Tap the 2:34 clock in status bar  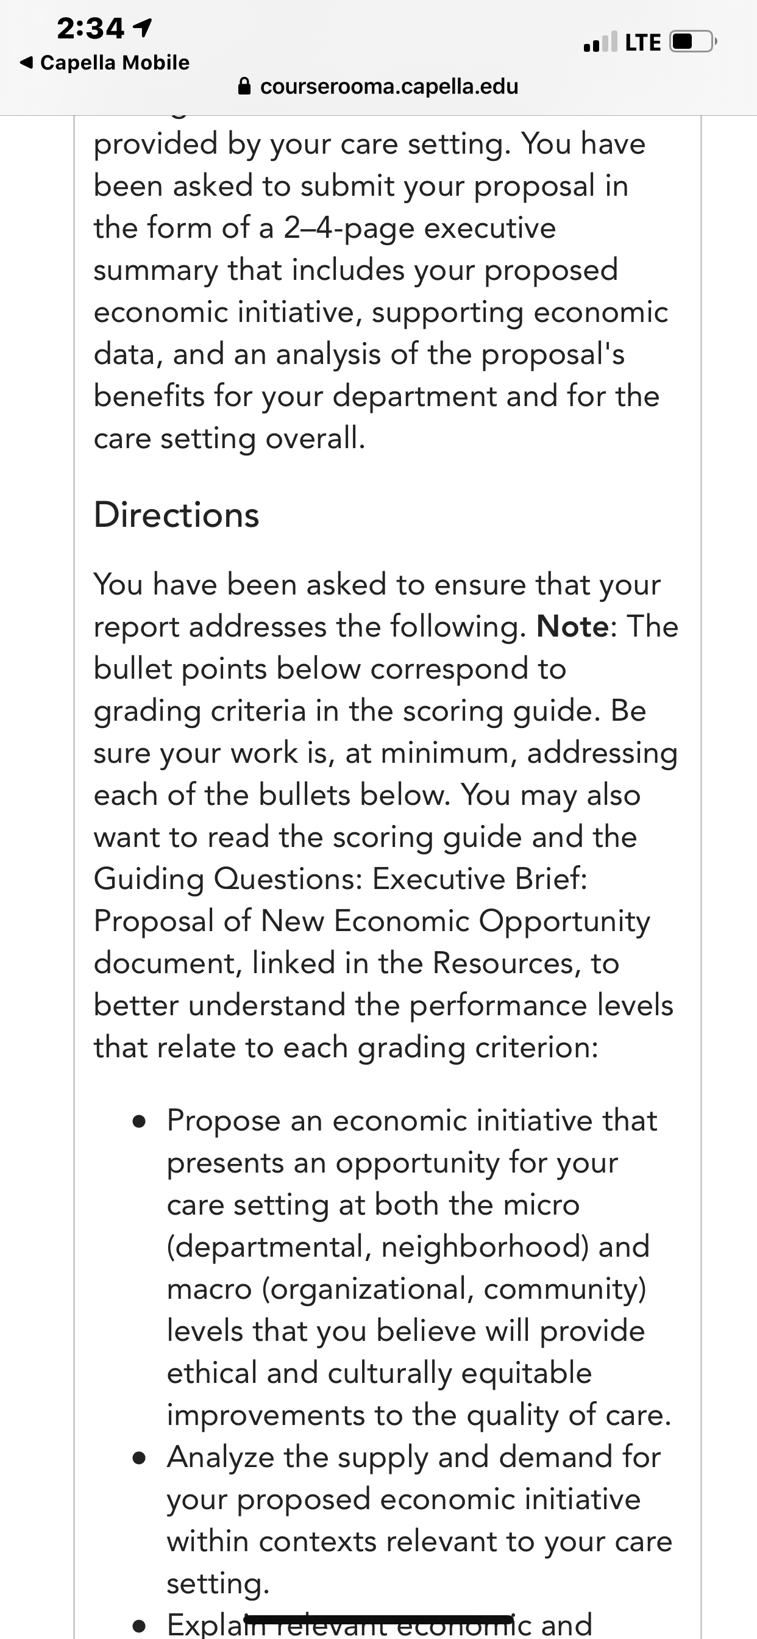(90, 28)
